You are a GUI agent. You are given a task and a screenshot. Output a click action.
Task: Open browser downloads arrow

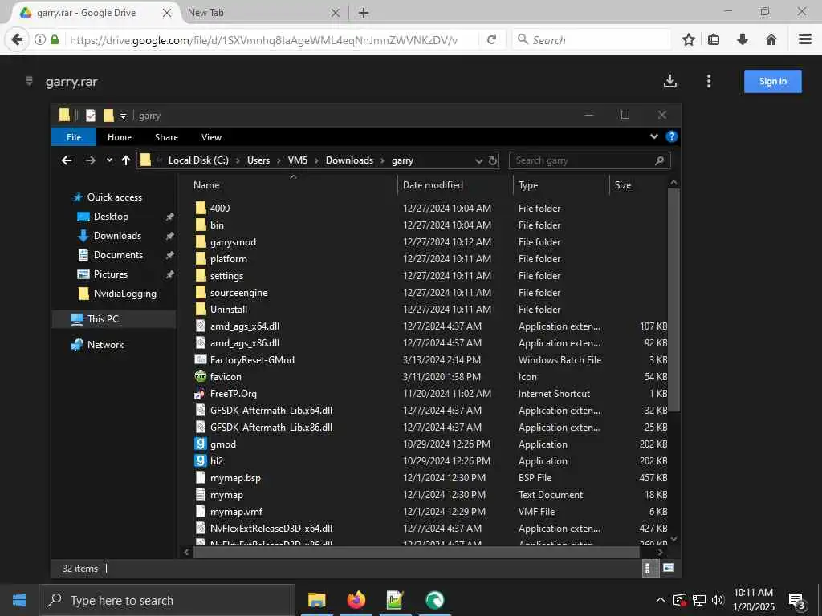[x=743, y=40]
